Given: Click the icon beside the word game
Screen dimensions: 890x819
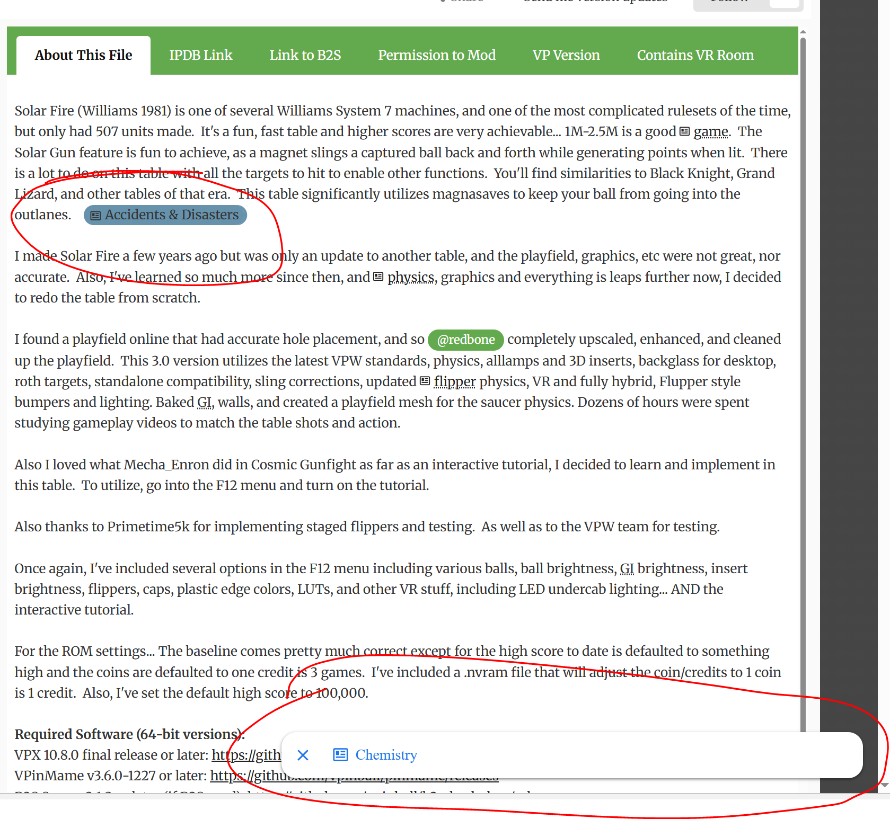Looking at the screenshot, I should 685,131.
